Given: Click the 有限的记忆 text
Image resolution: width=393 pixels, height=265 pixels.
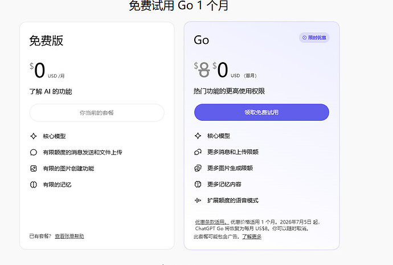Looking at the screenshot, I should [57, 185].
